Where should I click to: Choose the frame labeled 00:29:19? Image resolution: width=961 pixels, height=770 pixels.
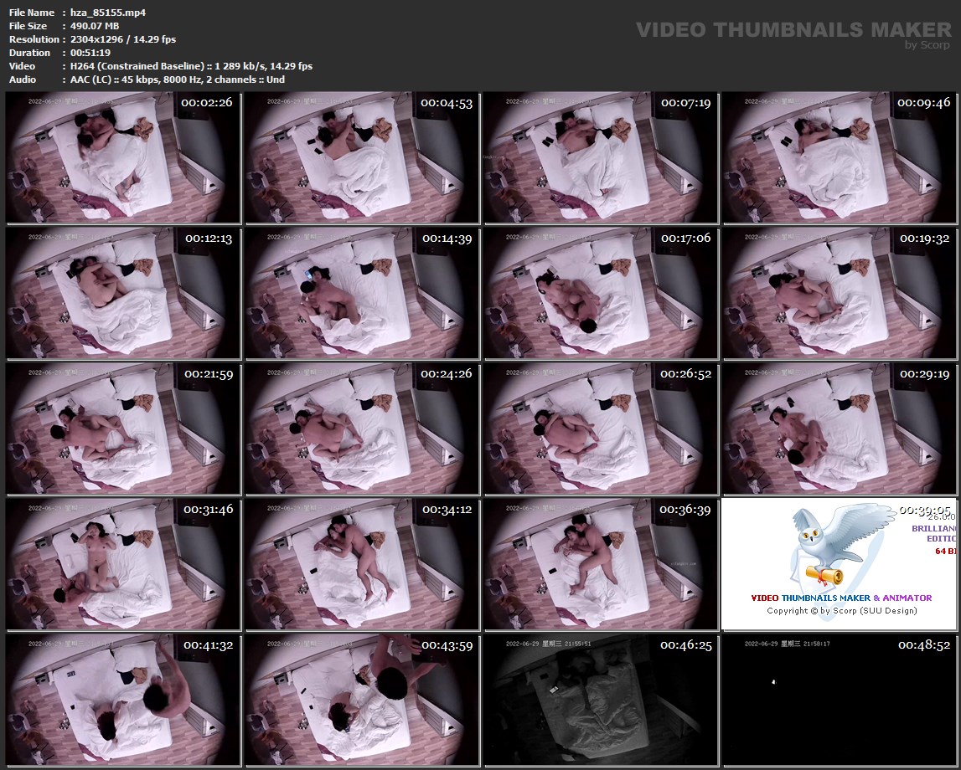tap(838, 429)
